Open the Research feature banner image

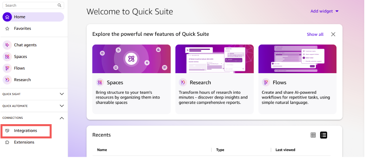(214, 59)
